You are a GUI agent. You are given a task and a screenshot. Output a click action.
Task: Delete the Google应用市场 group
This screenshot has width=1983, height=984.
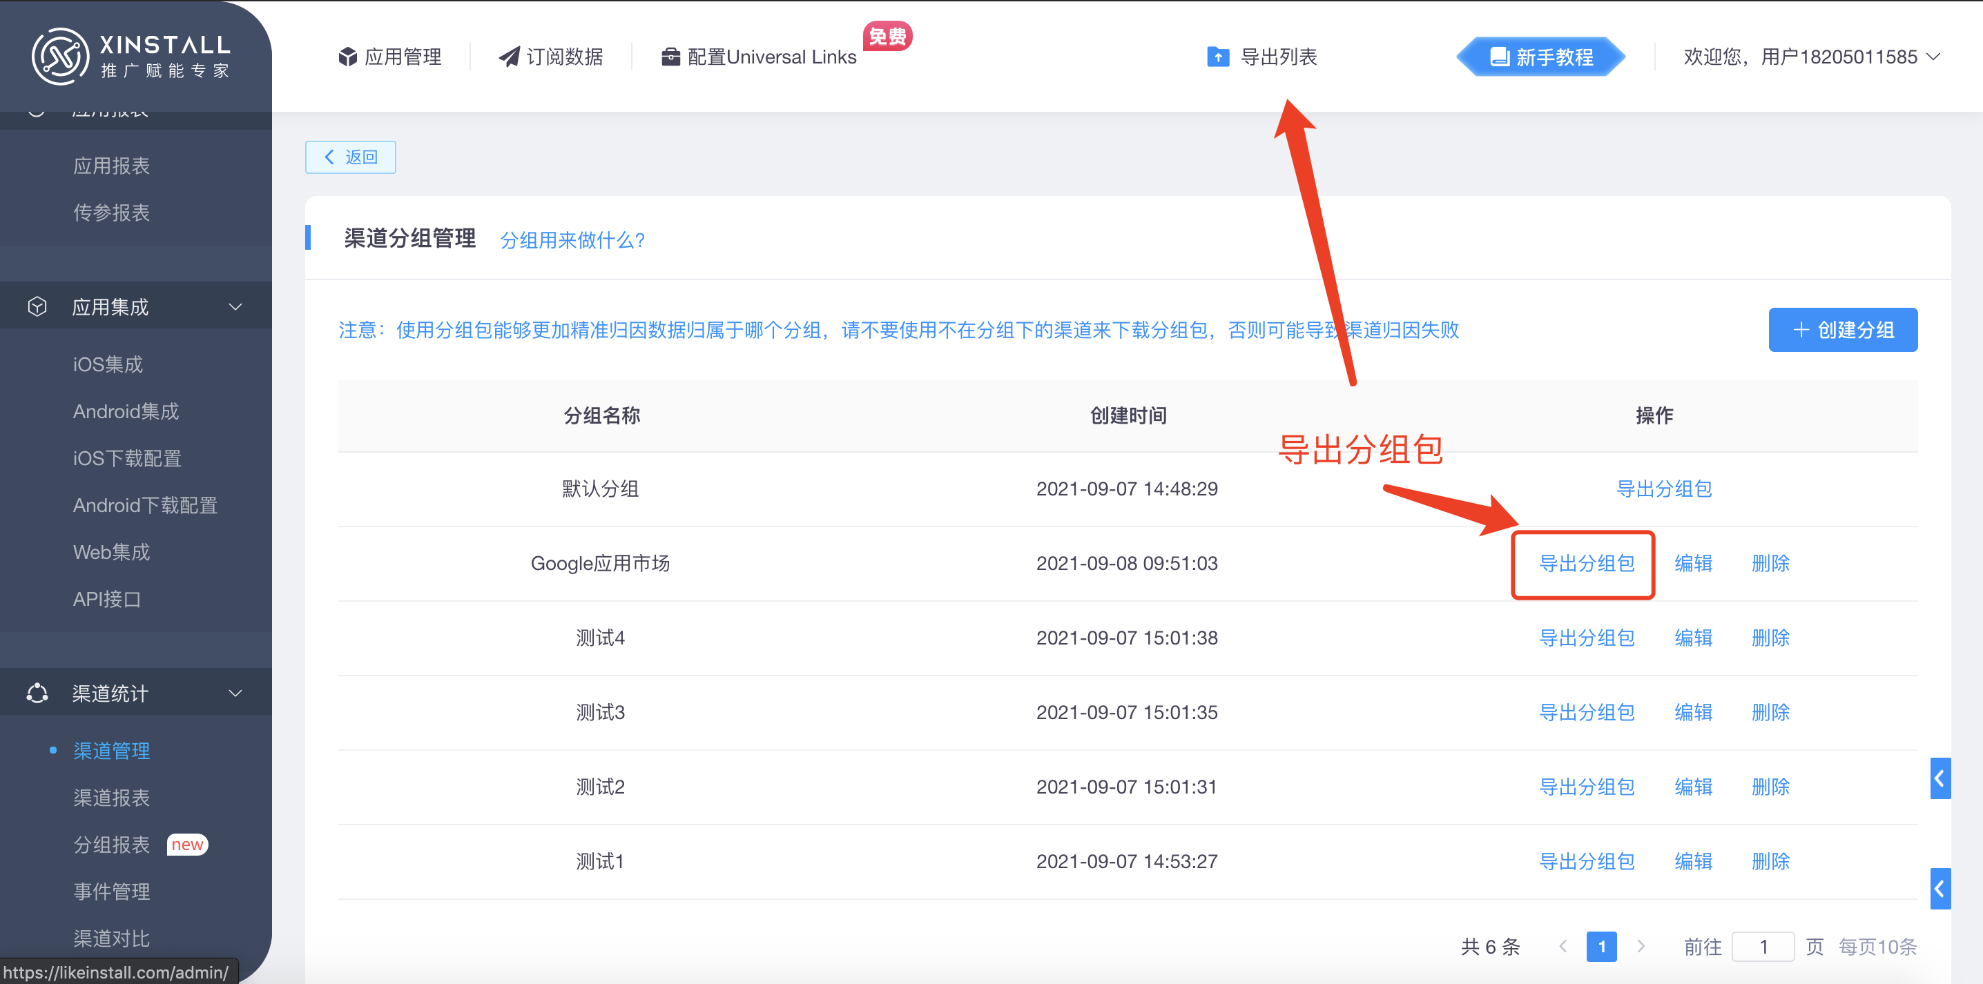pyautogui.click(x=1770, y=563)
